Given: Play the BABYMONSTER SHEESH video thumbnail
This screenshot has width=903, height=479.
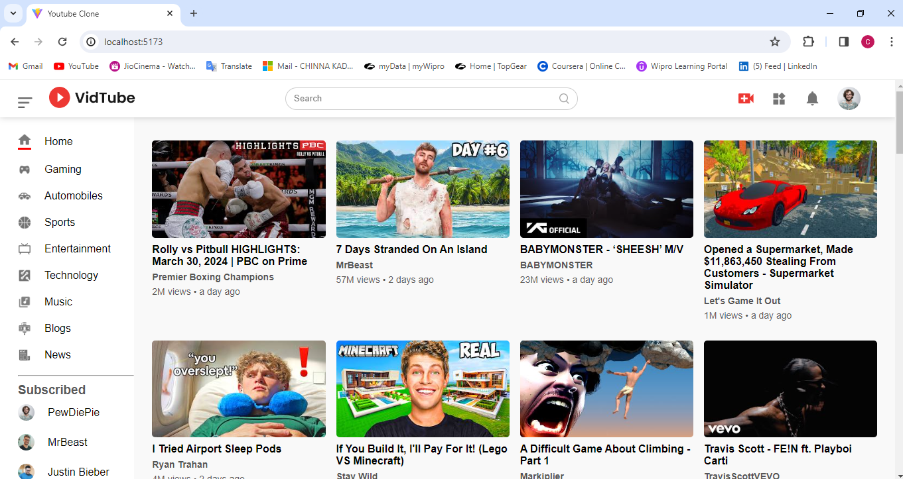Looking at the screenshot, I should [606, 189].
